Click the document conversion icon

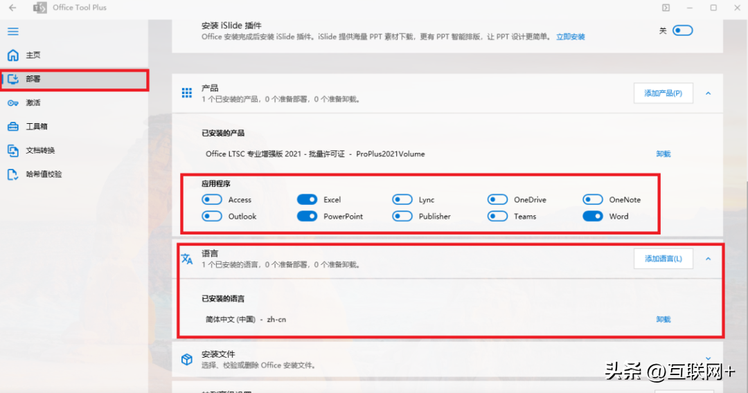point(13,151)
